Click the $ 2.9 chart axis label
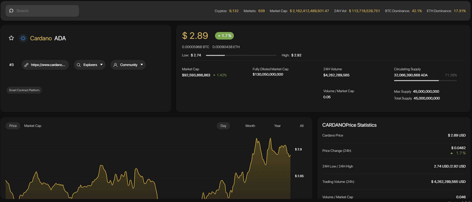This screenshot has height=202, width=472. click(298, 149)
